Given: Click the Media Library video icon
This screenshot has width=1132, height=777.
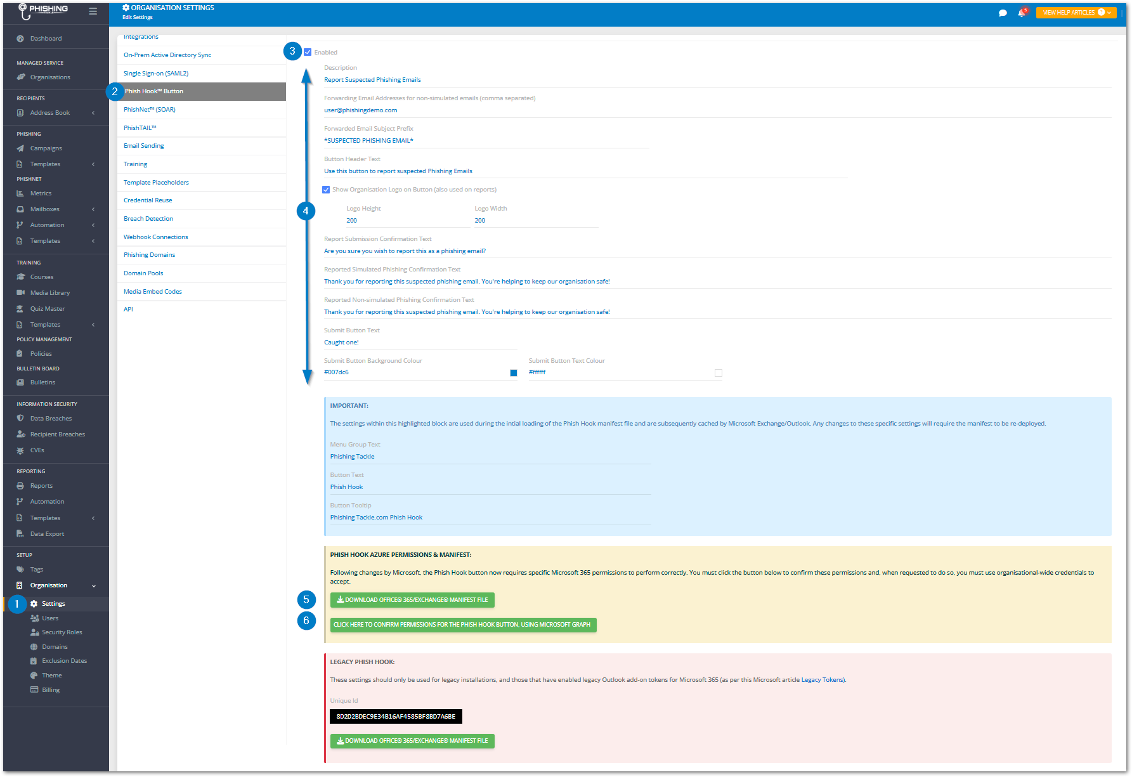Looking at the screenshot, I should (20, 293).
